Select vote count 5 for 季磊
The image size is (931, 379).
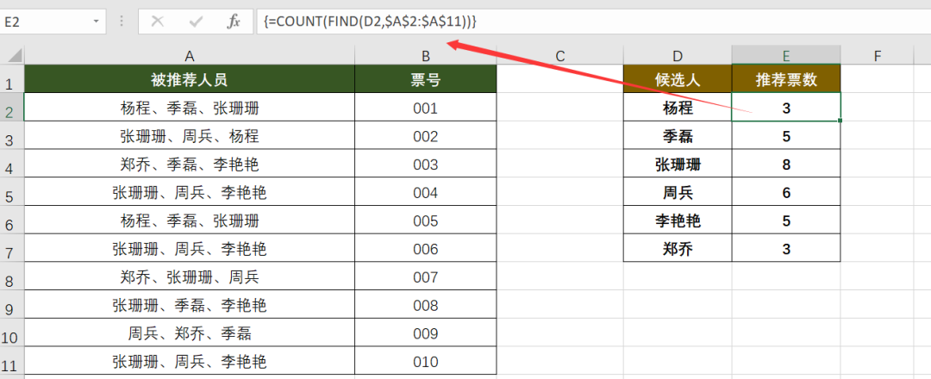pos(786,136)
